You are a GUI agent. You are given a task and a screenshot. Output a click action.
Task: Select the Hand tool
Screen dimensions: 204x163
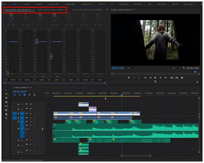click(6, 114)
